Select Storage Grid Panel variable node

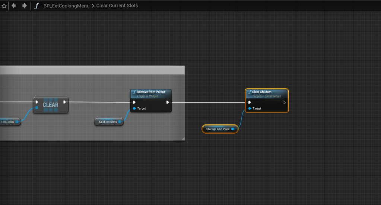coord(220,129)
